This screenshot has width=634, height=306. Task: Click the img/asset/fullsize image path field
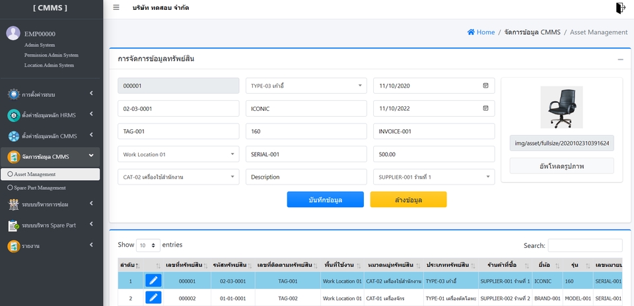click(x=561, y=143)
